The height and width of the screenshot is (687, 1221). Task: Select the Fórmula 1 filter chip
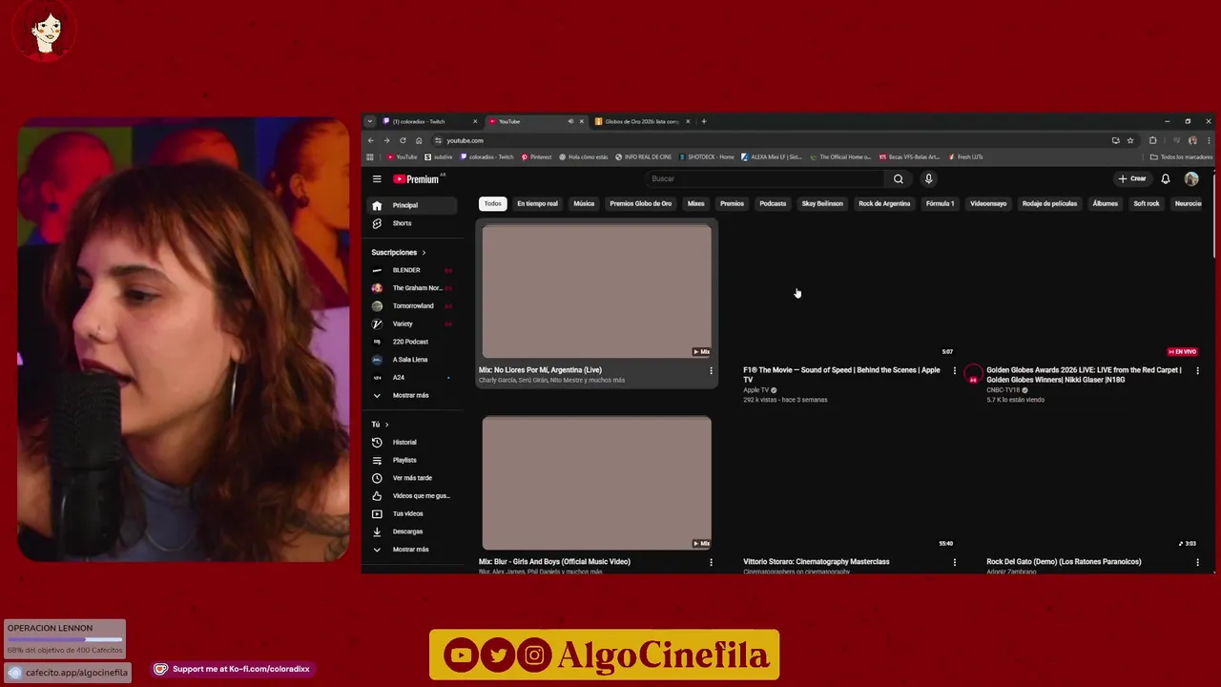coord(940,203)
